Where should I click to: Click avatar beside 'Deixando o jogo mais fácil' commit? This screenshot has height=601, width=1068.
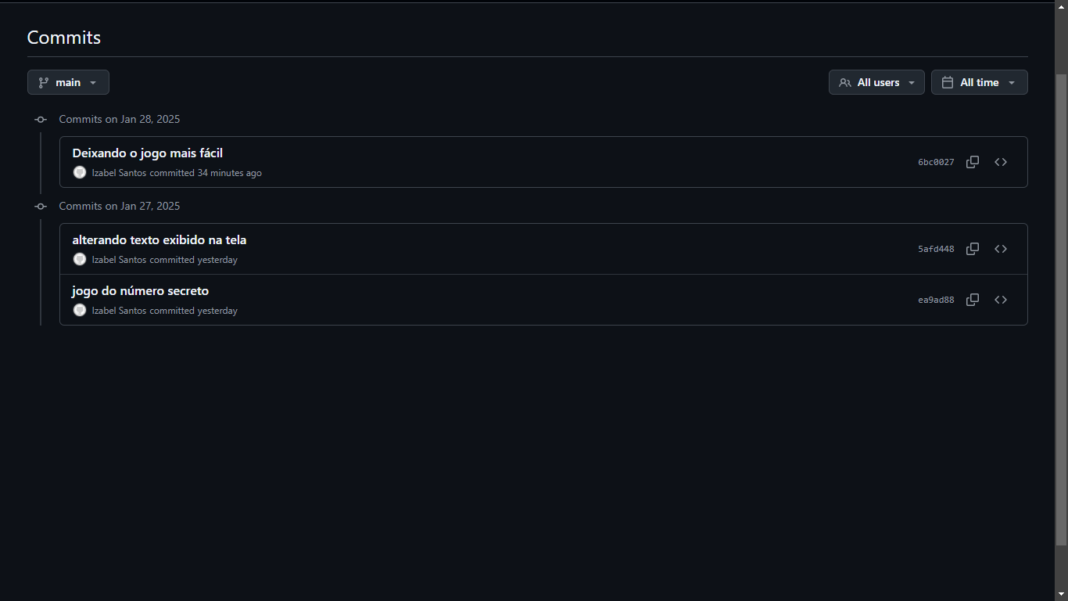tap(80, 173)
